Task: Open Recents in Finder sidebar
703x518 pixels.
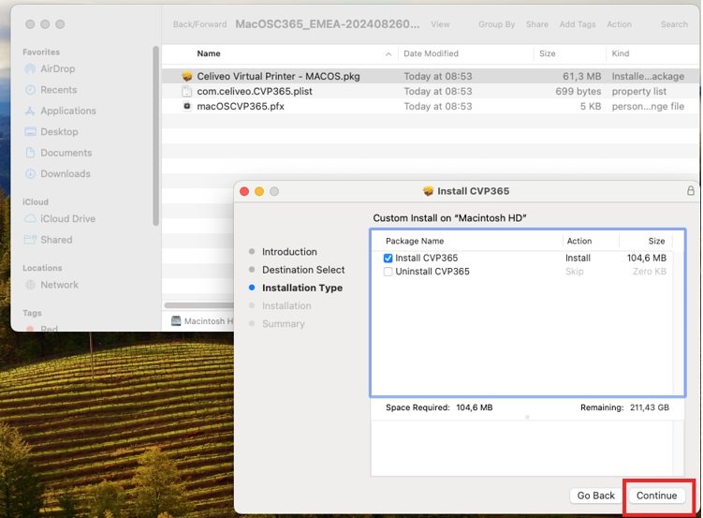Action: [58, 90]
